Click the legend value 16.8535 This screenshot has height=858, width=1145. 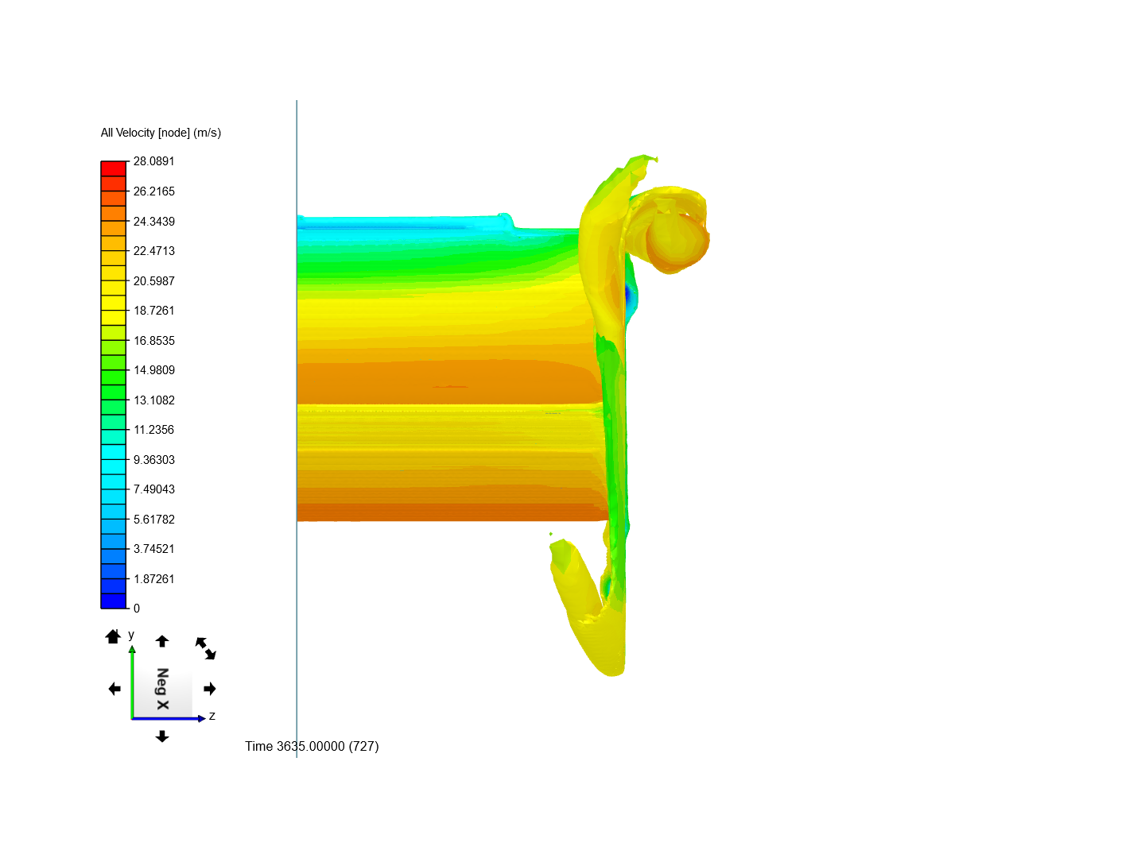[153, 341]
